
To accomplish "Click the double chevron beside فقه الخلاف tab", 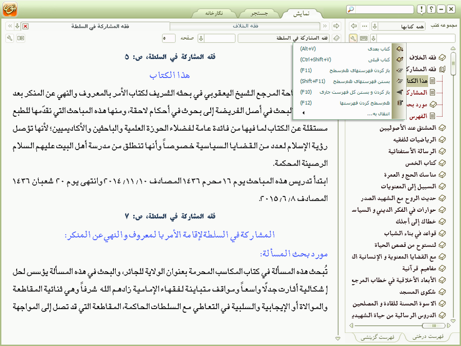I will click(x=325, y=26).
